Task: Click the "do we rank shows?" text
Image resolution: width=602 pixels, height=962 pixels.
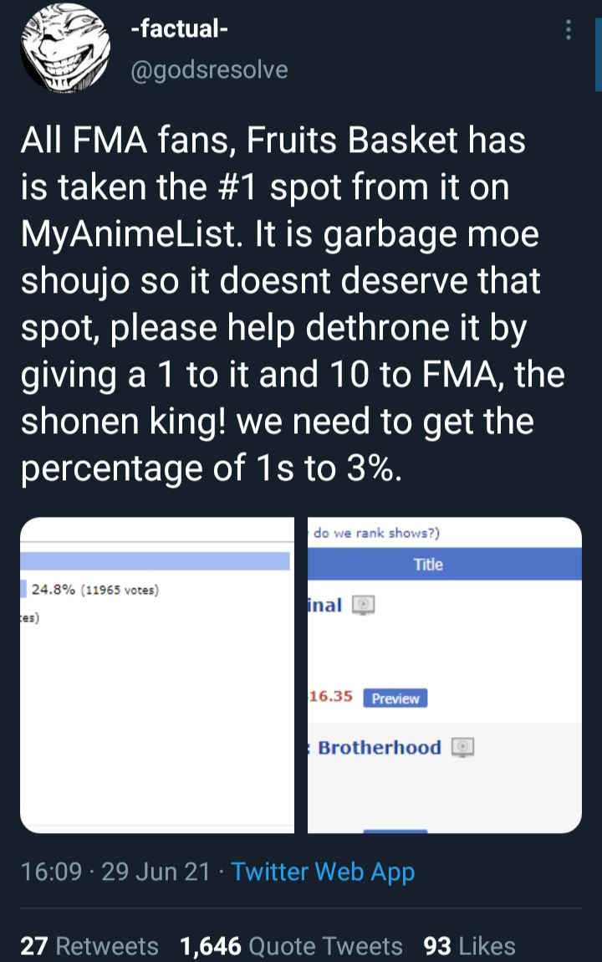Action: click(376, 533)
